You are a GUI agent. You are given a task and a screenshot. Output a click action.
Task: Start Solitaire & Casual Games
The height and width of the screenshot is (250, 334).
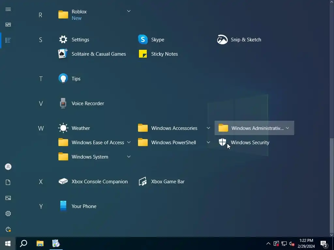click(x=92, y=54)
